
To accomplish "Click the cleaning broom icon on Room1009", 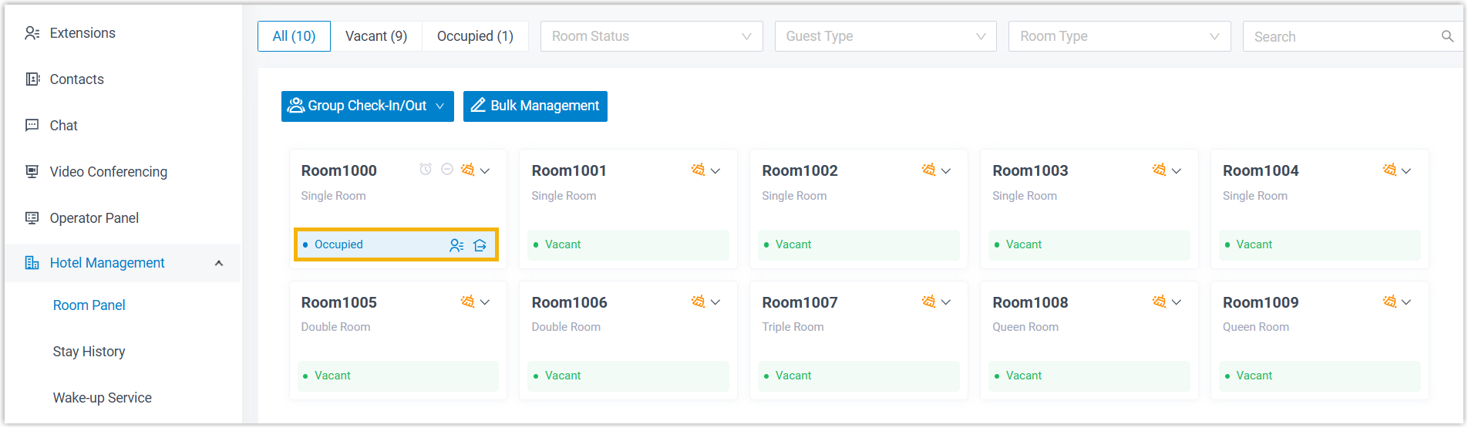I will [1389, 302].
